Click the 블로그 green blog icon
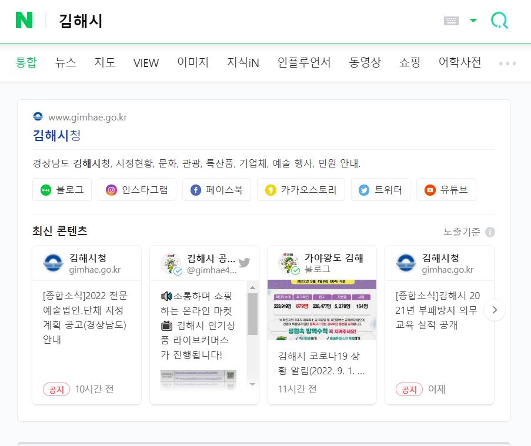This screenshot has width=531, height=446. point(46,190)
